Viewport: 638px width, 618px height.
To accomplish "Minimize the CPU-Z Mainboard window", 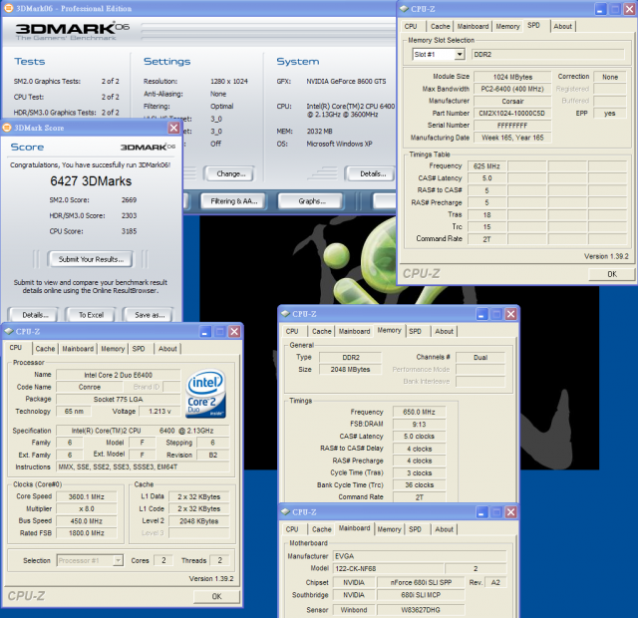I will tap(481, 512).
